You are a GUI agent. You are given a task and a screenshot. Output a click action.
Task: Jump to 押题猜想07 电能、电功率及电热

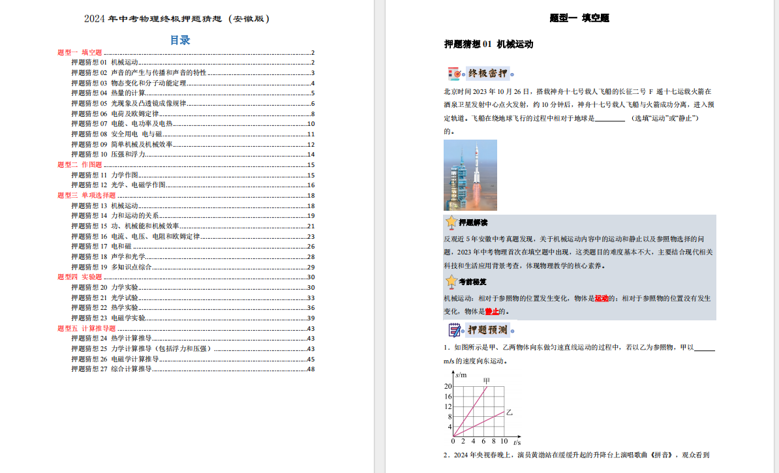[x=192, y=124]
